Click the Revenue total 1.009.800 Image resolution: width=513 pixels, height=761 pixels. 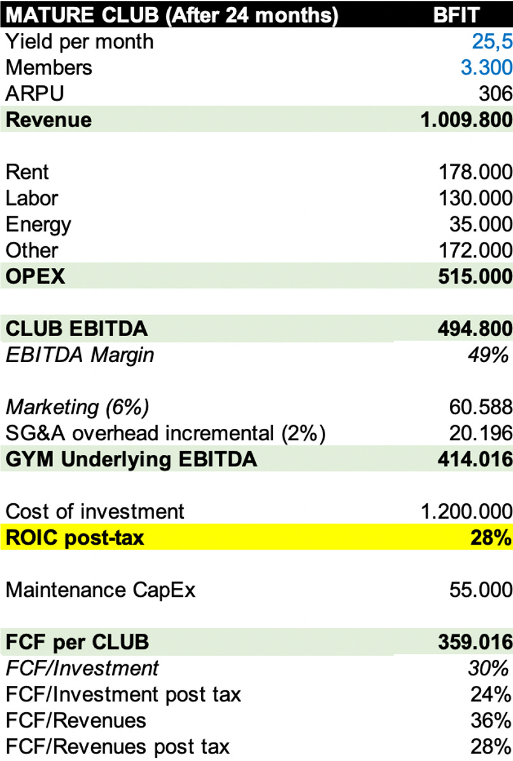tap(466, 120)
